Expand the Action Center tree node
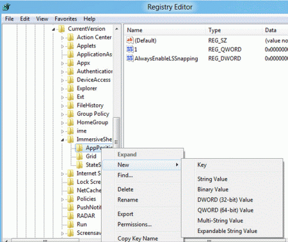 63,38
